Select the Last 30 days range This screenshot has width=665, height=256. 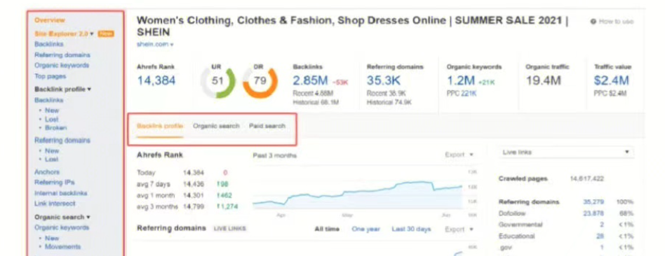[411, 229]
